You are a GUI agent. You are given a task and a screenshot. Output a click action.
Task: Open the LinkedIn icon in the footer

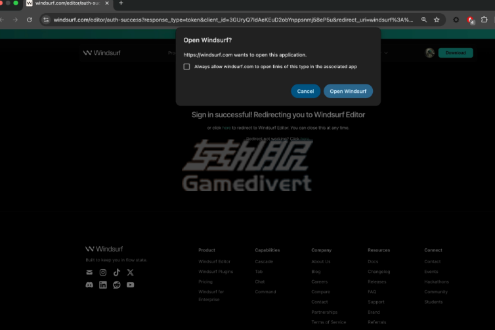point(103,285)
